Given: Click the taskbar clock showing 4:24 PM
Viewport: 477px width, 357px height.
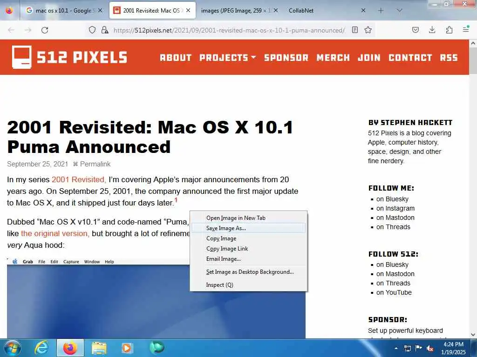Looking at the screenshot, I should (x=453, y=348).
